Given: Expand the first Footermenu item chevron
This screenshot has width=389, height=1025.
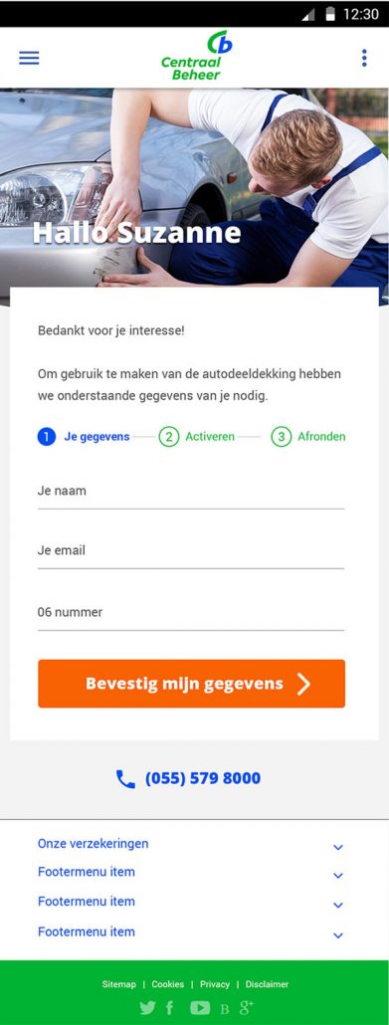Looking at the screenshot, I should tap(338, 876).
